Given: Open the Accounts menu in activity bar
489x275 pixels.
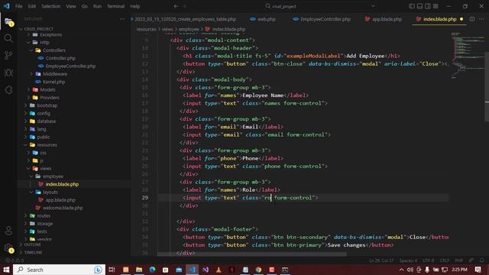Looking at the screenshot, I should pos(8,231).
